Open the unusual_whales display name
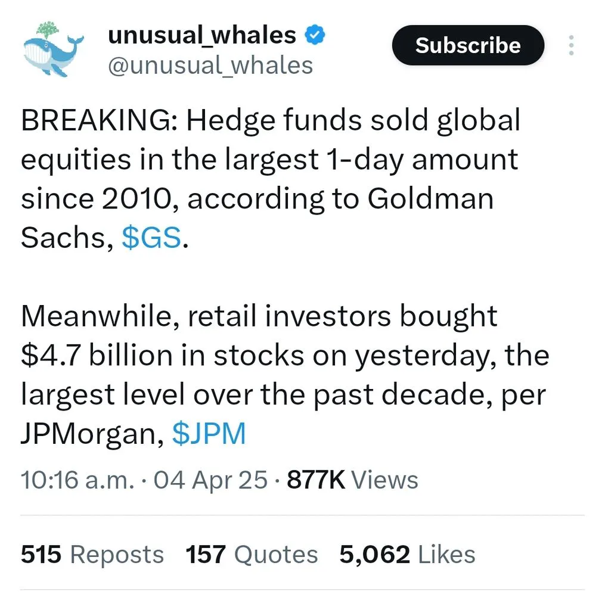This screenshot has width=605, height=610. coord(202,35)
